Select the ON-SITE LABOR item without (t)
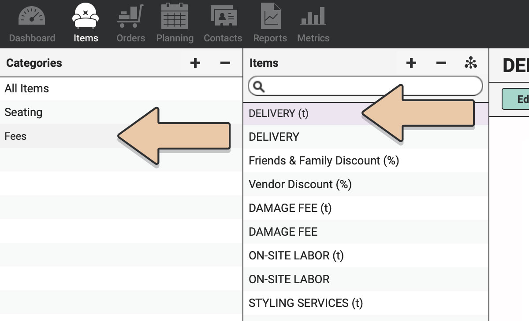This screenshot has height=321, width=529. pos(366,280)
